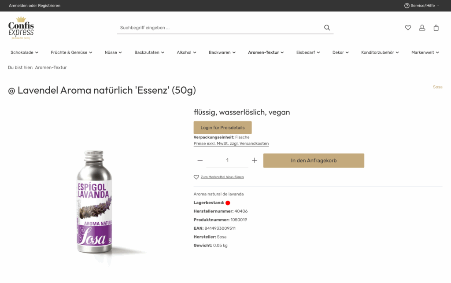Image resolution: width=451 pixels, height=283 pixels.
Task: Click the Login für Preisdetails button
Action: [222, 128]
